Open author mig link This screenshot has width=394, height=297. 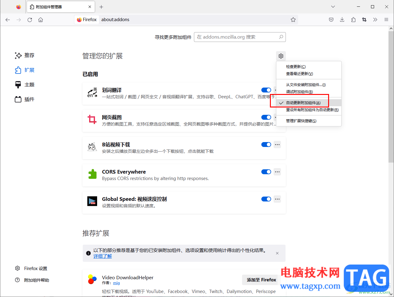pyautogui.click(x=116, y=283)
